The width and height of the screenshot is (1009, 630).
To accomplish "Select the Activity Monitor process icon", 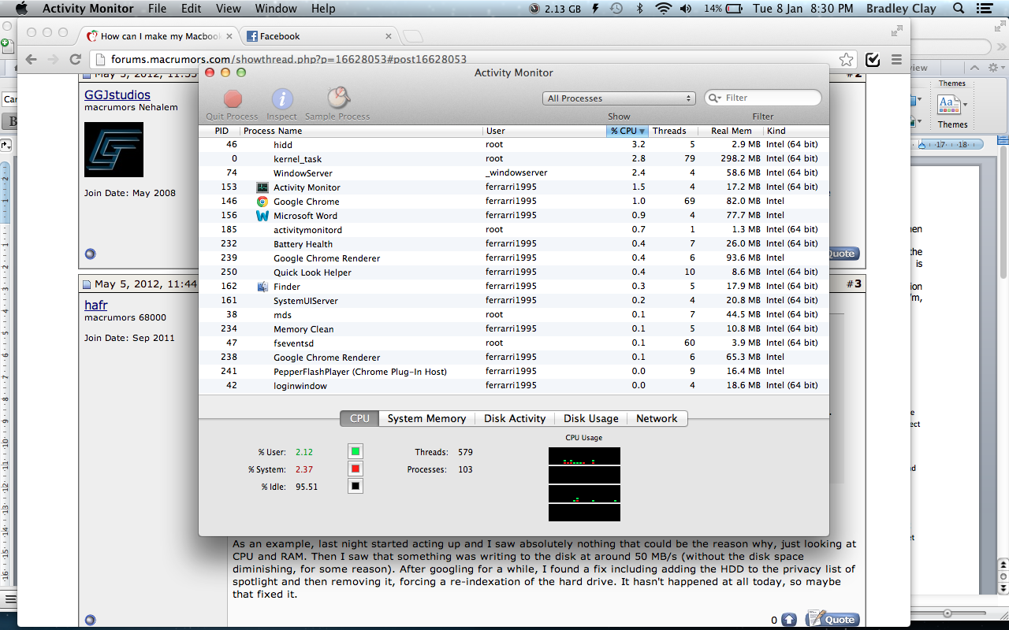I will 262,187.
